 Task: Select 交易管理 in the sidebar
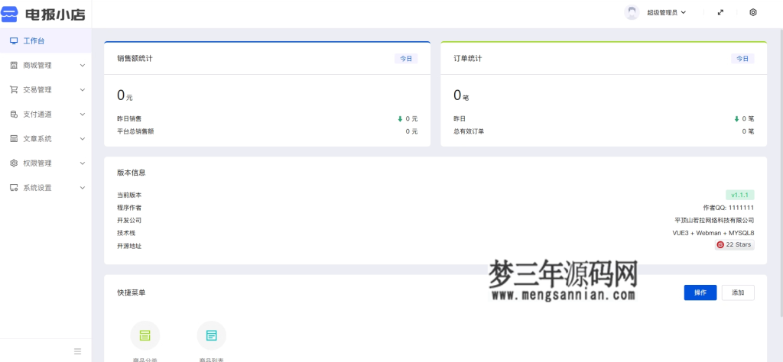point(45,90)
